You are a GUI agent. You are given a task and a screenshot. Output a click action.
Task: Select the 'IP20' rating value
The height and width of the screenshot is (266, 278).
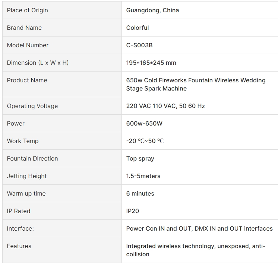[x=133, y=211]
